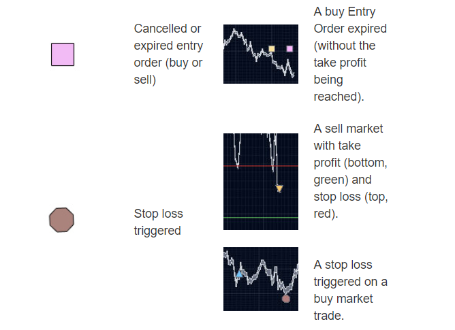Open the expired buy entry order chart thumbnail
Viewport: 455px width, 330px height.
pyautogui.click(x=261, y=54)
